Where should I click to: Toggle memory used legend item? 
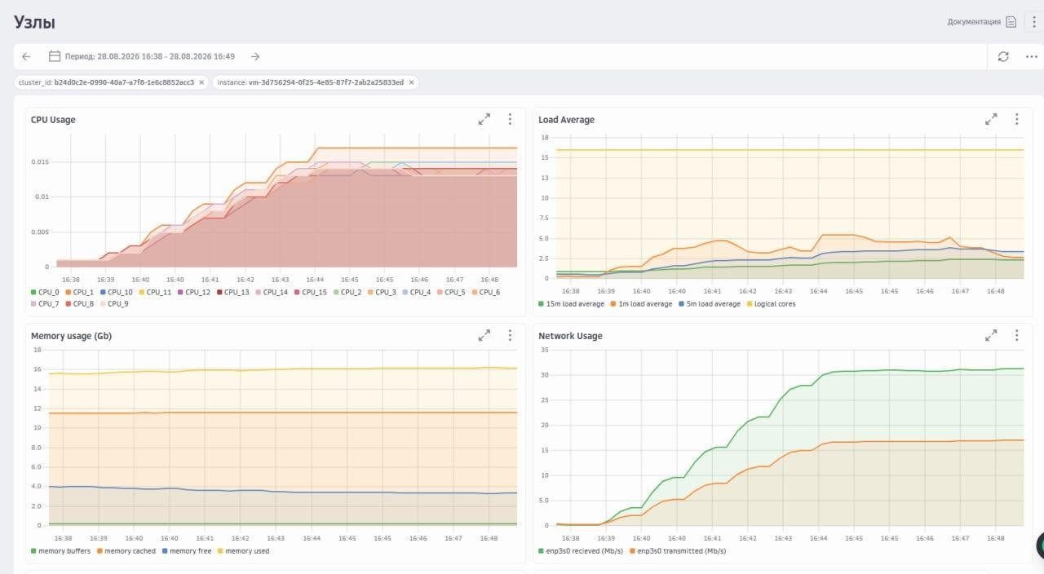click(243, 550)
